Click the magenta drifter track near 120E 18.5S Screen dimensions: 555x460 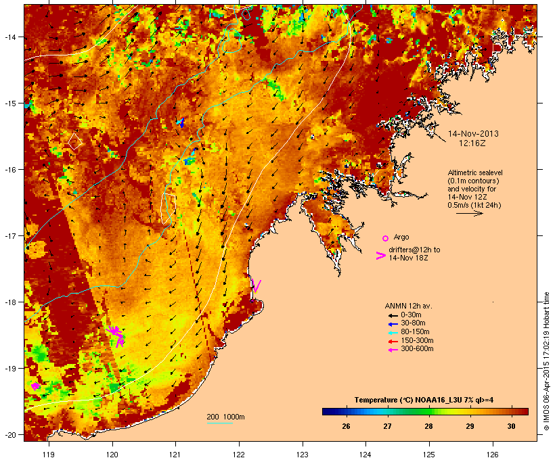[116, 335]
